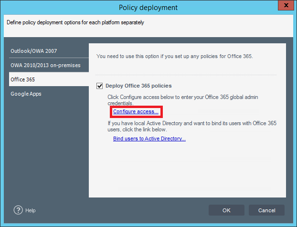This screenshot has height=227, width=297.
Task: Click the Help question mark icon
Action: coord(18,210)
